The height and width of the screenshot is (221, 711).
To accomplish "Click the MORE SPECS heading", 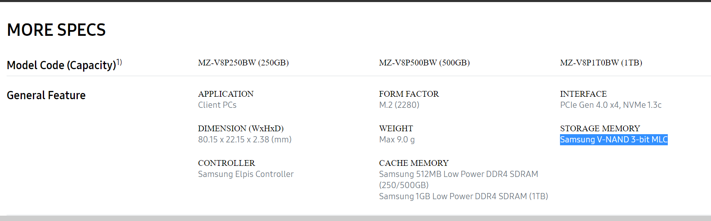I will point(56,30).
